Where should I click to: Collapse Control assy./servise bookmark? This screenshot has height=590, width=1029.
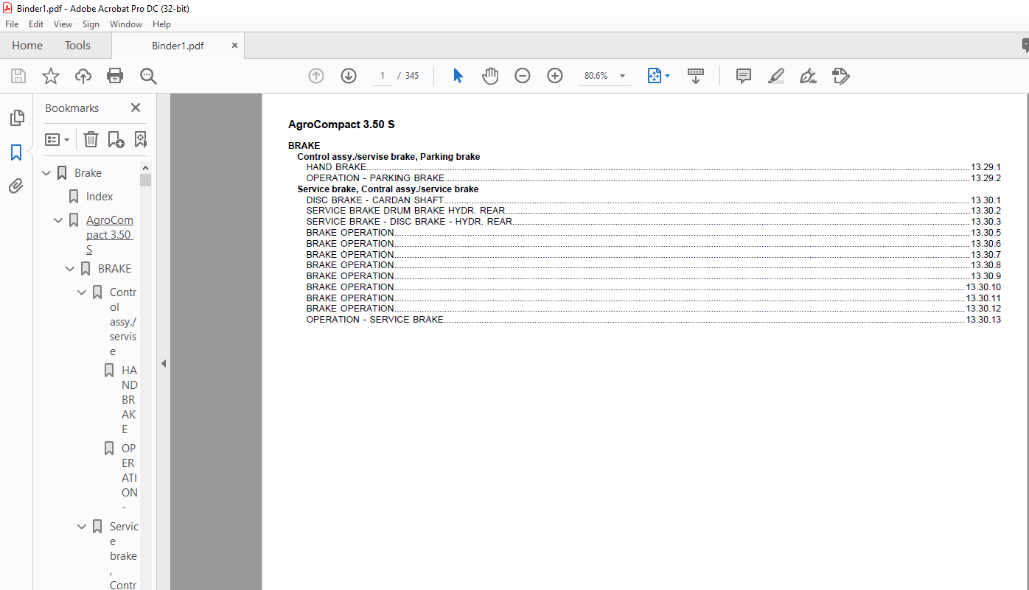(83, 292)
